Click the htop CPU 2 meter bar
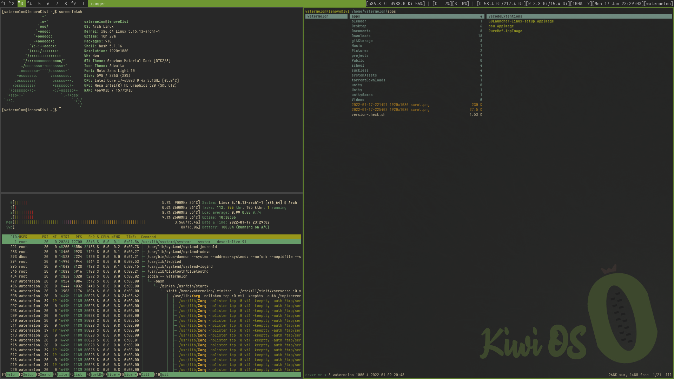The height and width of the screenshot is (379, 674). (105, 213)
